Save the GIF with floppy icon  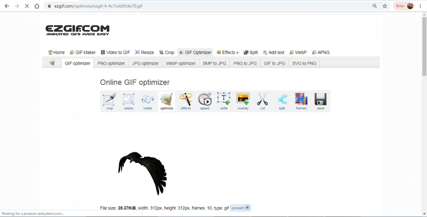tap(321, 101)
